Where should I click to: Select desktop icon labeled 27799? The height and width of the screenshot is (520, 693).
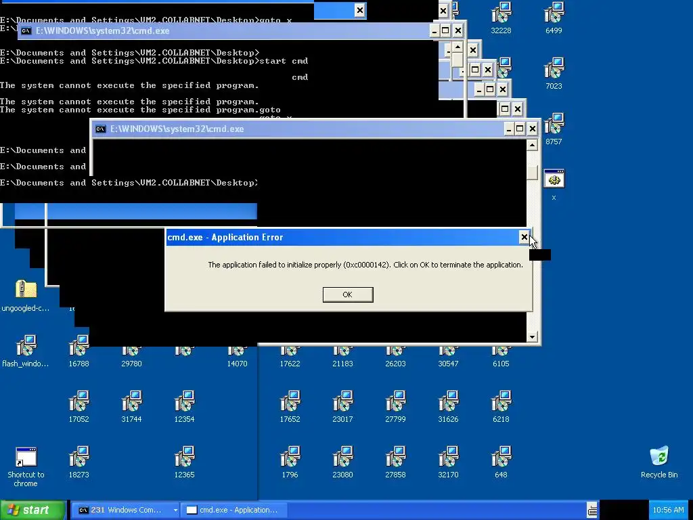click(x=395, y=407)
